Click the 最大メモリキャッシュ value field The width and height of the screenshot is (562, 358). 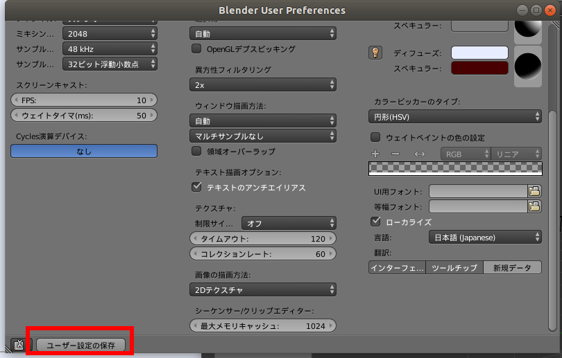coord(263,326)
